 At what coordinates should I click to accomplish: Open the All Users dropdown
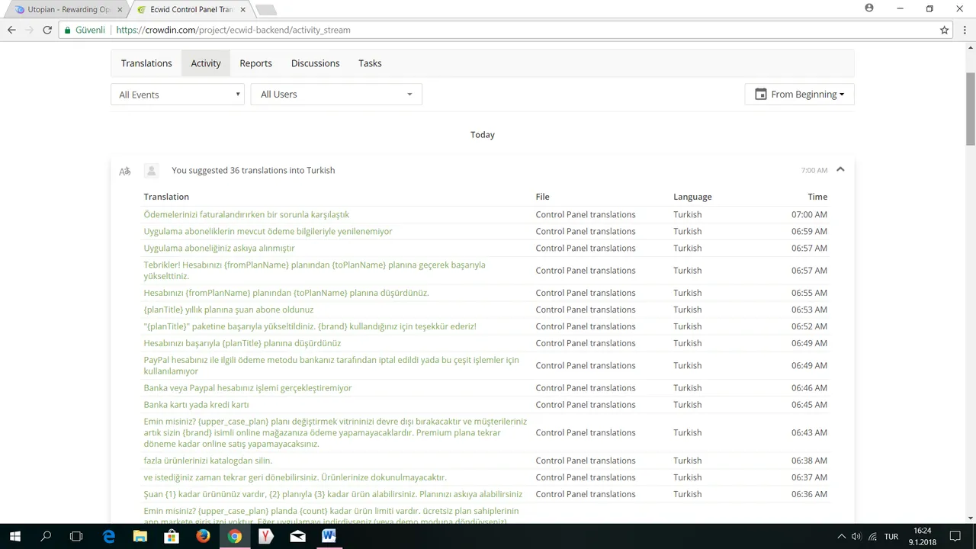coord(336,95)
